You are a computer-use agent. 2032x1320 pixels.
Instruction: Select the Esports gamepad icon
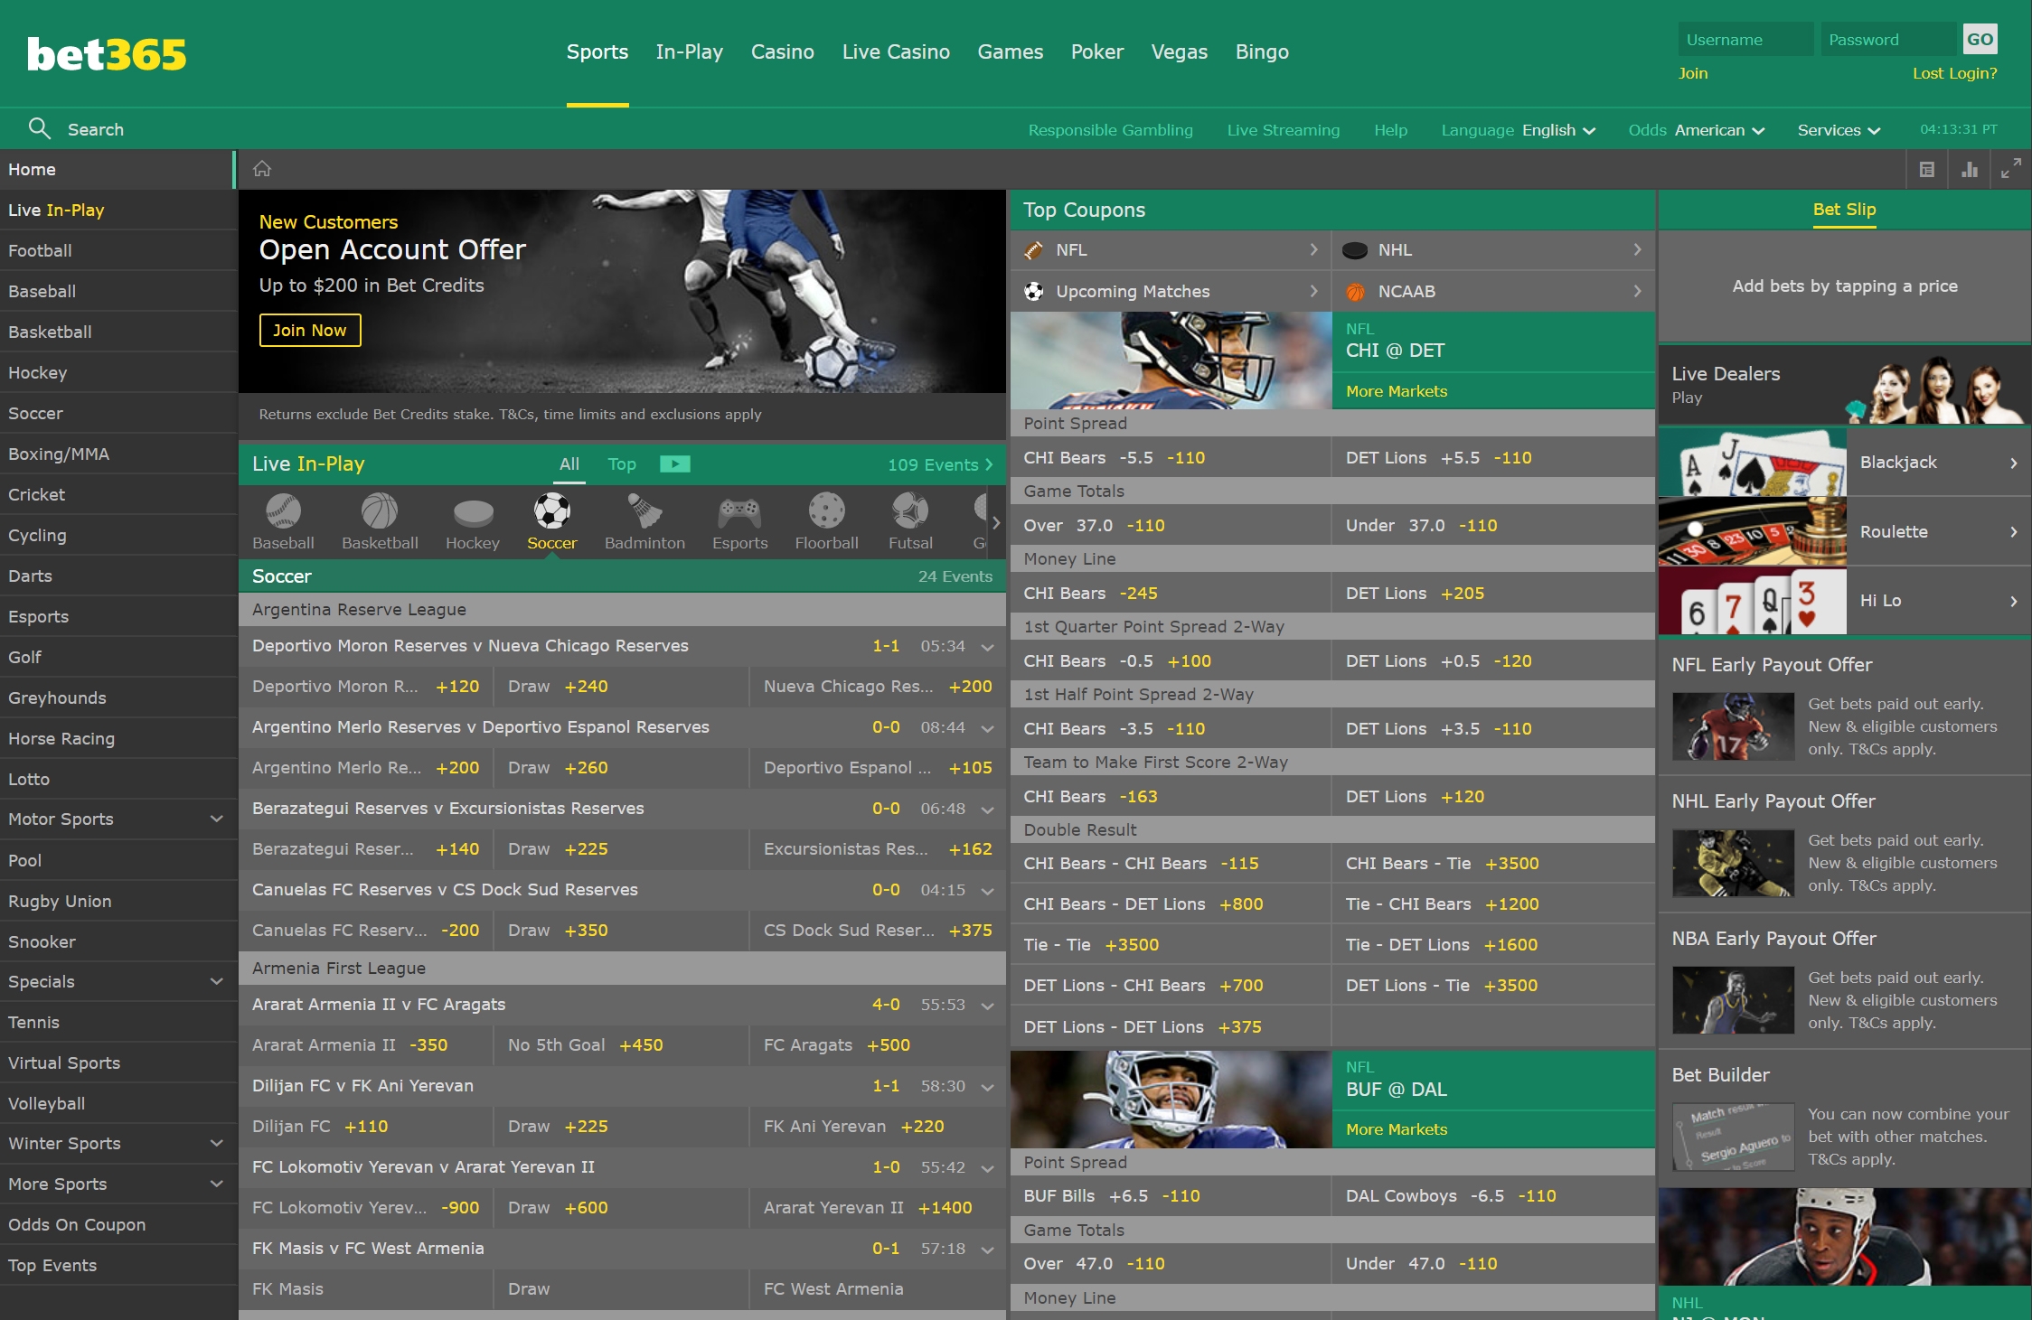click(x=739, y=513)
